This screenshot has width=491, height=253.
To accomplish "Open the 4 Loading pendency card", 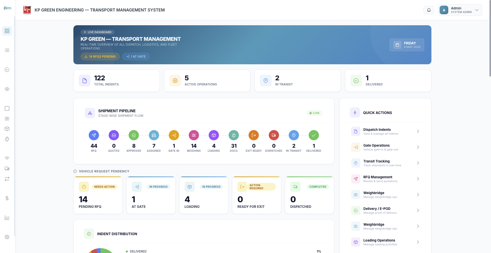I will [x=204, y=195].
